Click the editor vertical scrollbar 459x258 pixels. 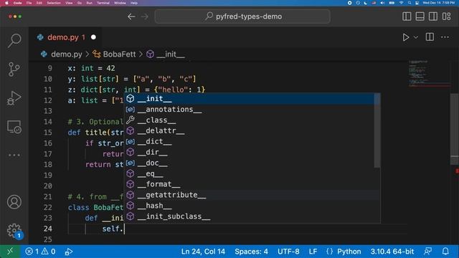point(454,129)
